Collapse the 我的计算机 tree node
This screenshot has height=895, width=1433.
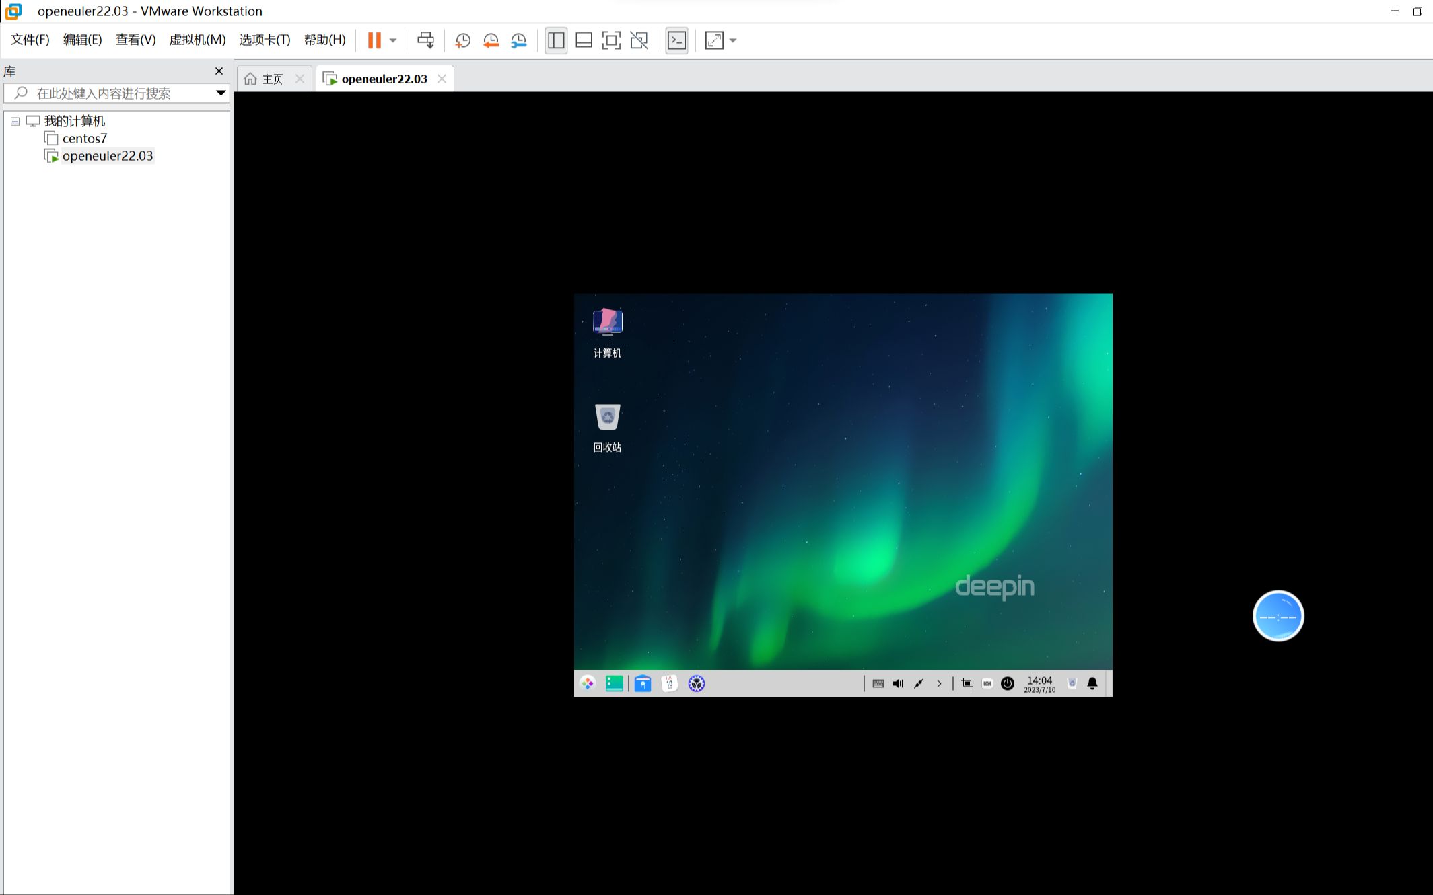click(x=15, y=122)
